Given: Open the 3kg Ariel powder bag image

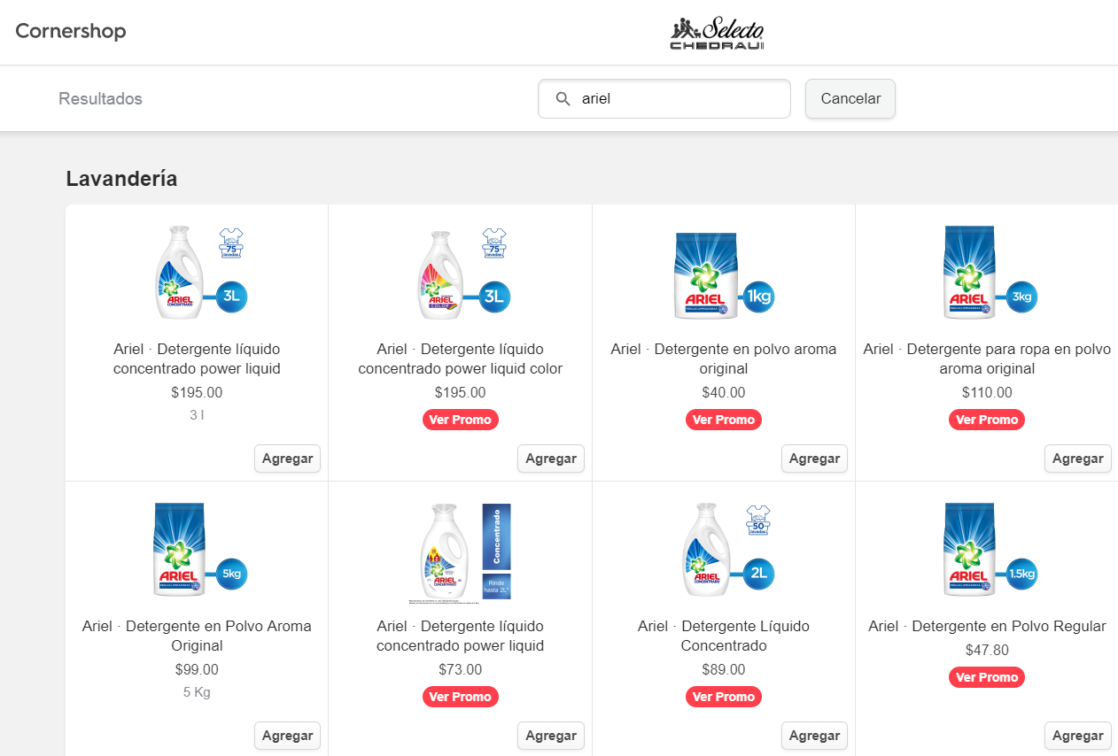Looking at the screenshot, I should point(987,273).
